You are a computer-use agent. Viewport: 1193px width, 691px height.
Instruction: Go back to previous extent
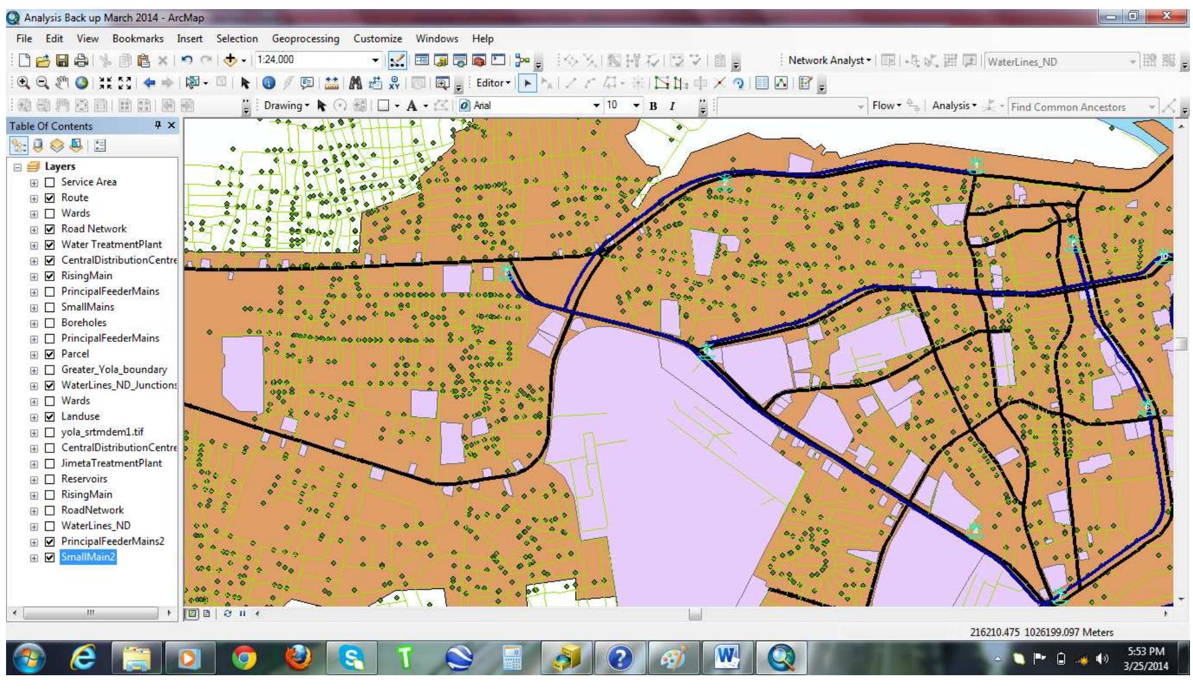tap(149, 83)
